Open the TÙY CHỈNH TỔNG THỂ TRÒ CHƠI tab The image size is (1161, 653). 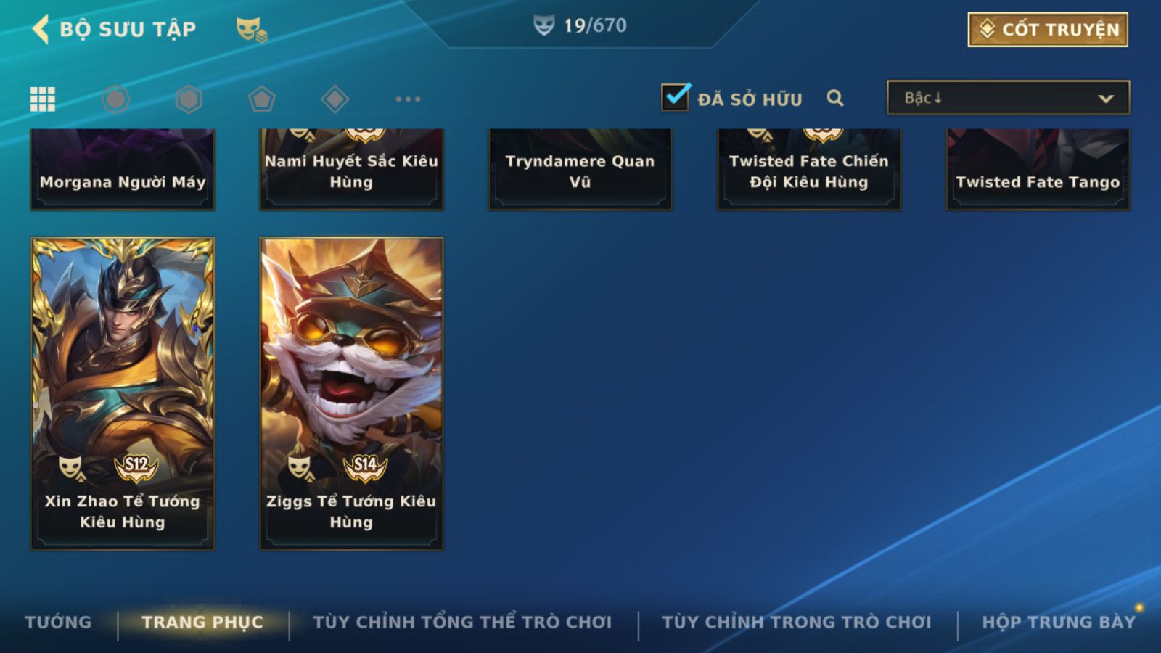(462, 622)
